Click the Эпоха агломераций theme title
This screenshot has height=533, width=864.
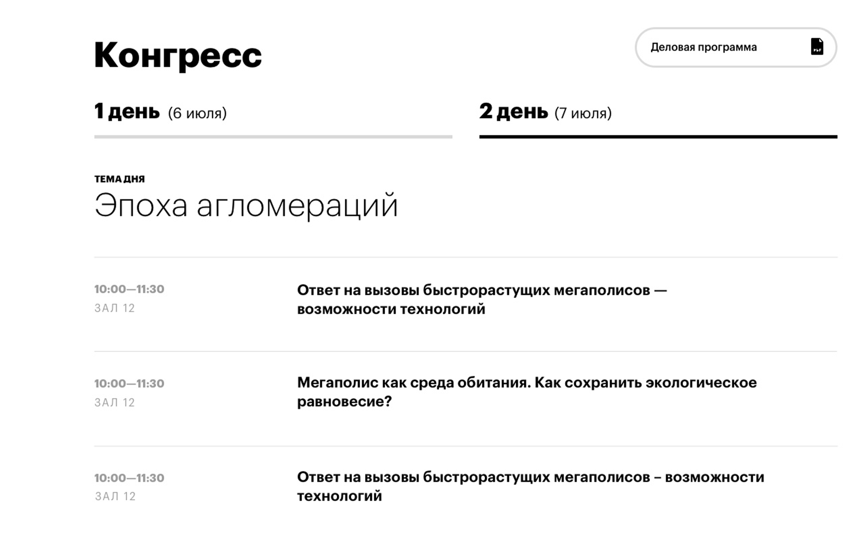click(246, 205)
